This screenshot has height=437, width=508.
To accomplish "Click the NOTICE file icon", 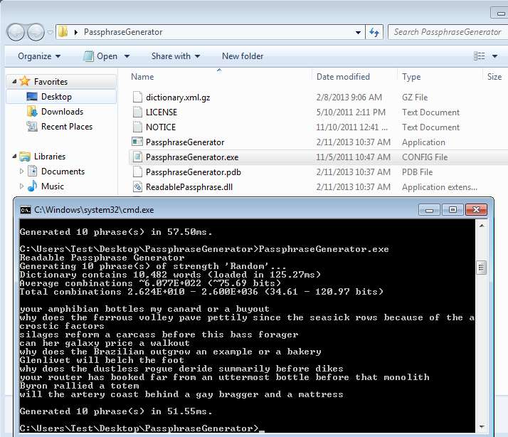I will (138, 127).
